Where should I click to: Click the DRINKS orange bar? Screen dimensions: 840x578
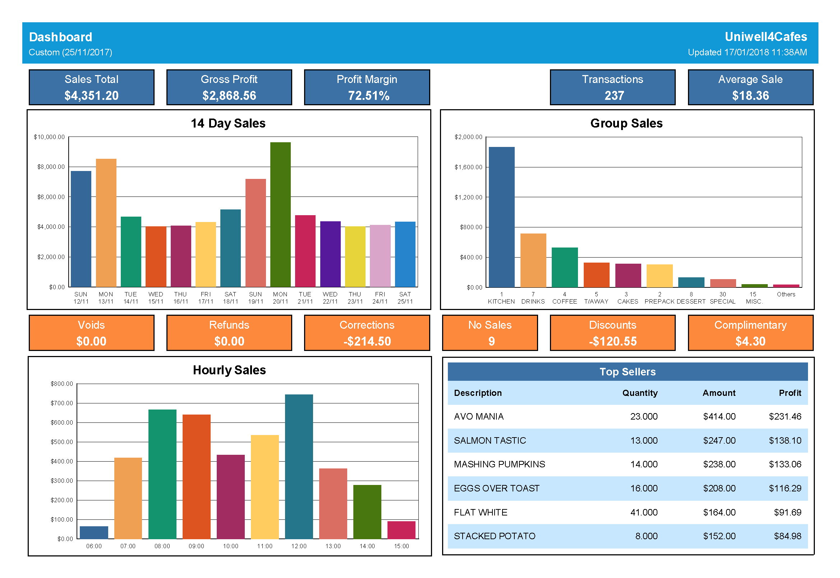533,260
